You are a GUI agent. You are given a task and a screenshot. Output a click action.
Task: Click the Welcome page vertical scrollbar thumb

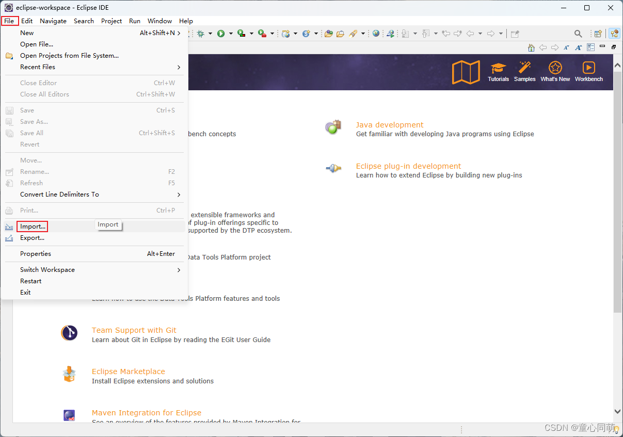[618, 191]
